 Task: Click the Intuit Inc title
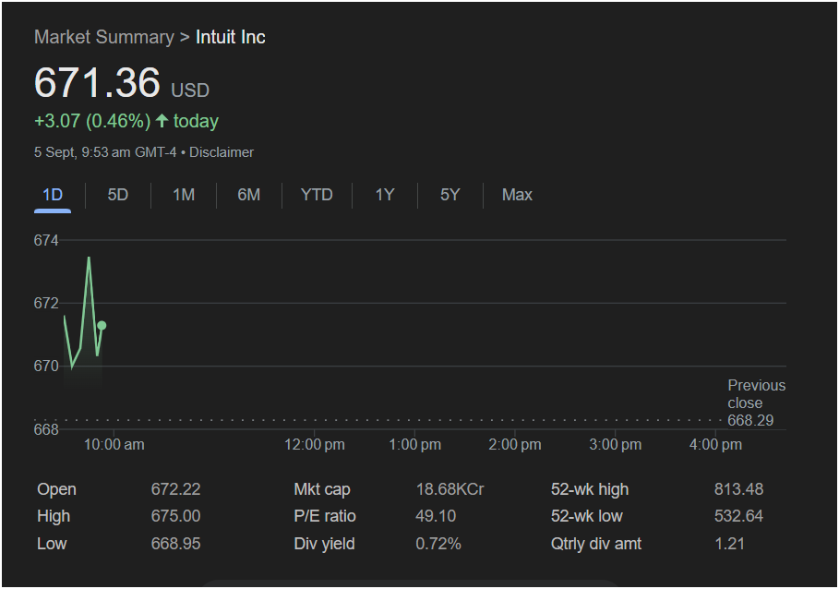click(x=231, y=37)
